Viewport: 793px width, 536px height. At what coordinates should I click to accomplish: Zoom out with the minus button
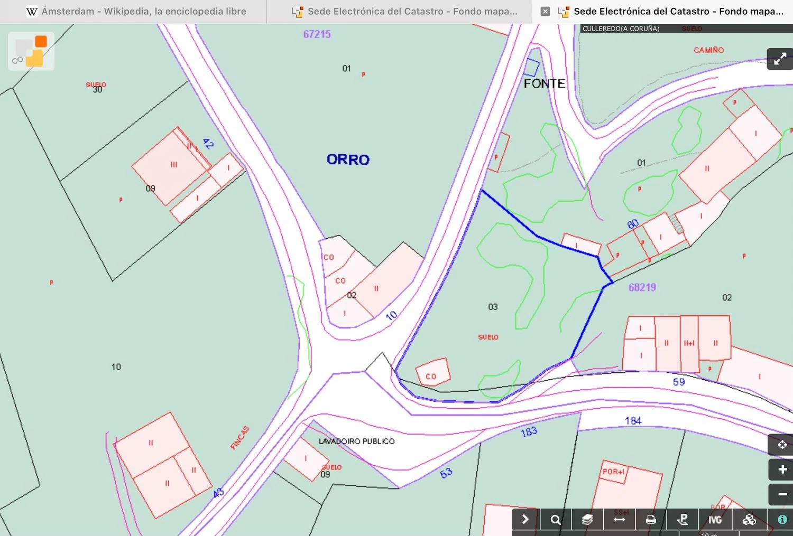[x=782, y=494]
